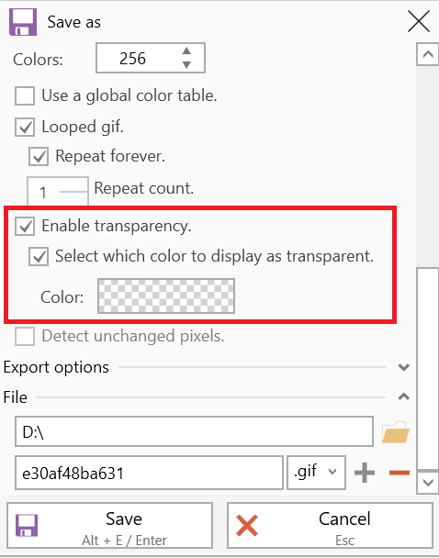Uncheck the Looped gif option
This screenshot has height=558, width=439.
(25, 127)
